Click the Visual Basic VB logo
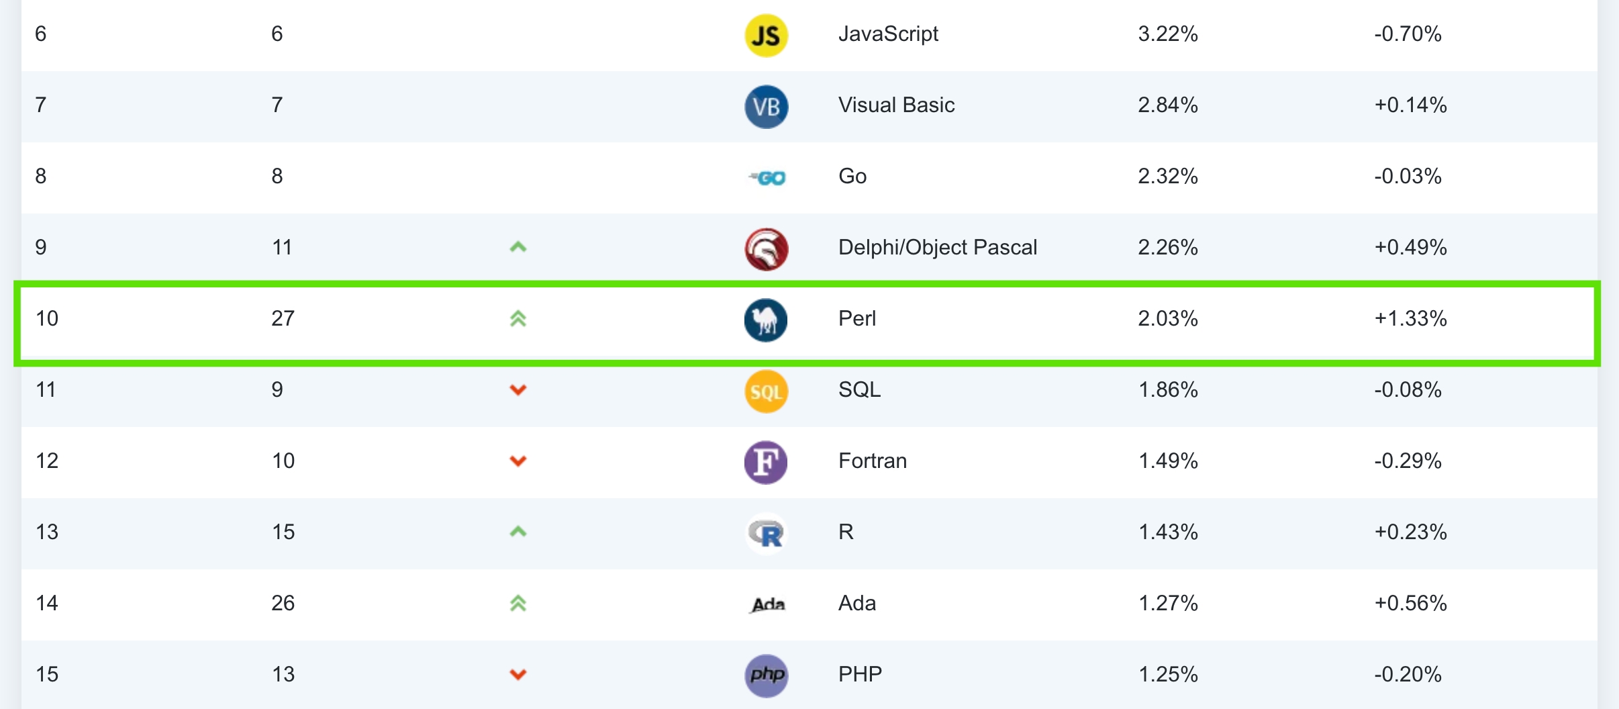1619x709 pixels. pos(766,106)
